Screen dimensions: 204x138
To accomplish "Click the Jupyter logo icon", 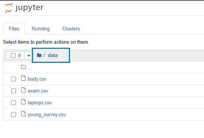I will click(x=9, y=8).
